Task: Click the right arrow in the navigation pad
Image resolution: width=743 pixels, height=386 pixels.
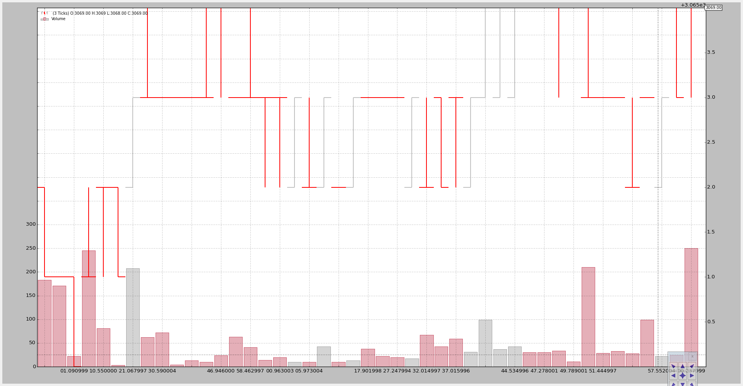Action: 692,376
